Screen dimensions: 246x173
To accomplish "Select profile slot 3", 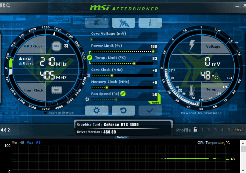I will tap(215, 130).
